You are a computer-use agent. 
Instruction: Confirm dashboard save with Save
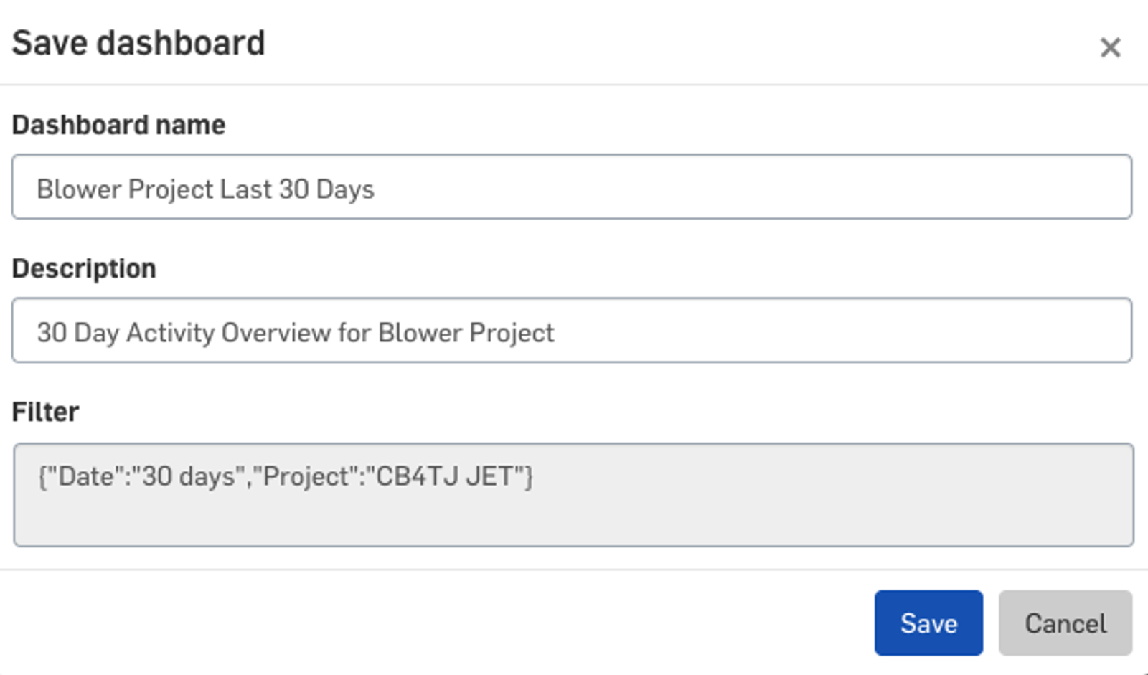(x=928, y=623)
